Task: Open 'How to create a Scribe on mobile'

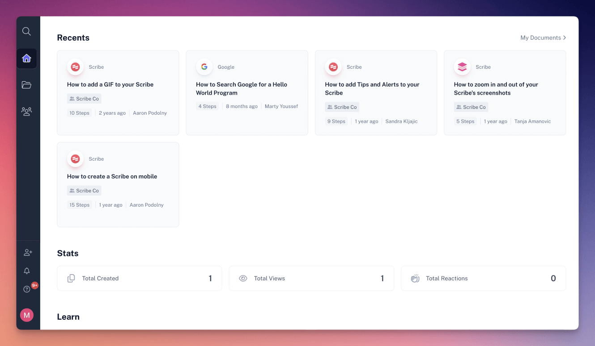Action: [112, 176]
